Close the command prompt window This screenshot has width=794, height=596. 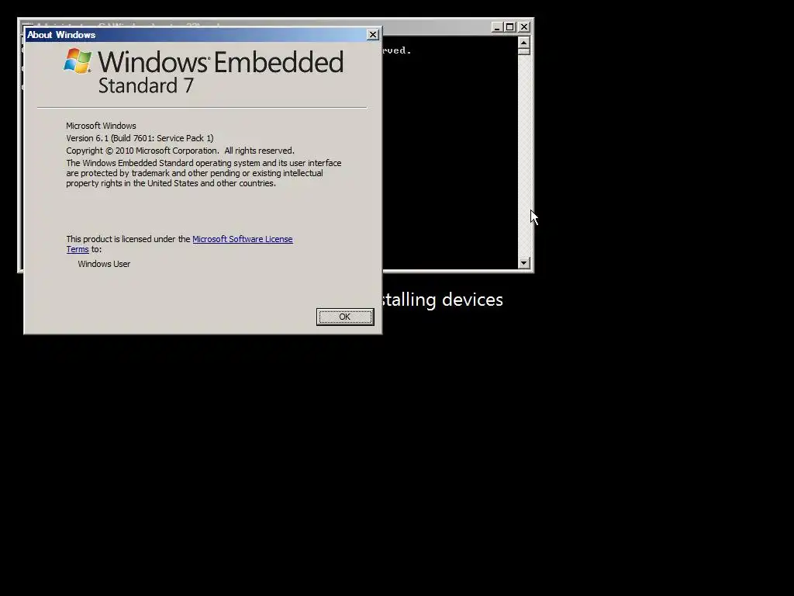(x=524, y=27)
